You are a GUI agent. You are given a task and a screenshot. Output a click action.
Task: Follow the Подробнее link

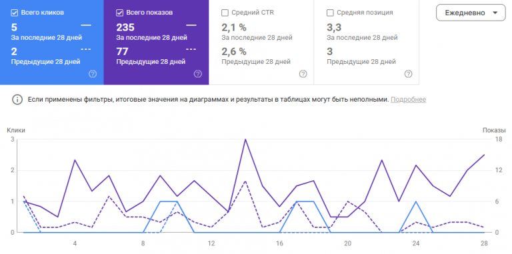click(408, 99)
